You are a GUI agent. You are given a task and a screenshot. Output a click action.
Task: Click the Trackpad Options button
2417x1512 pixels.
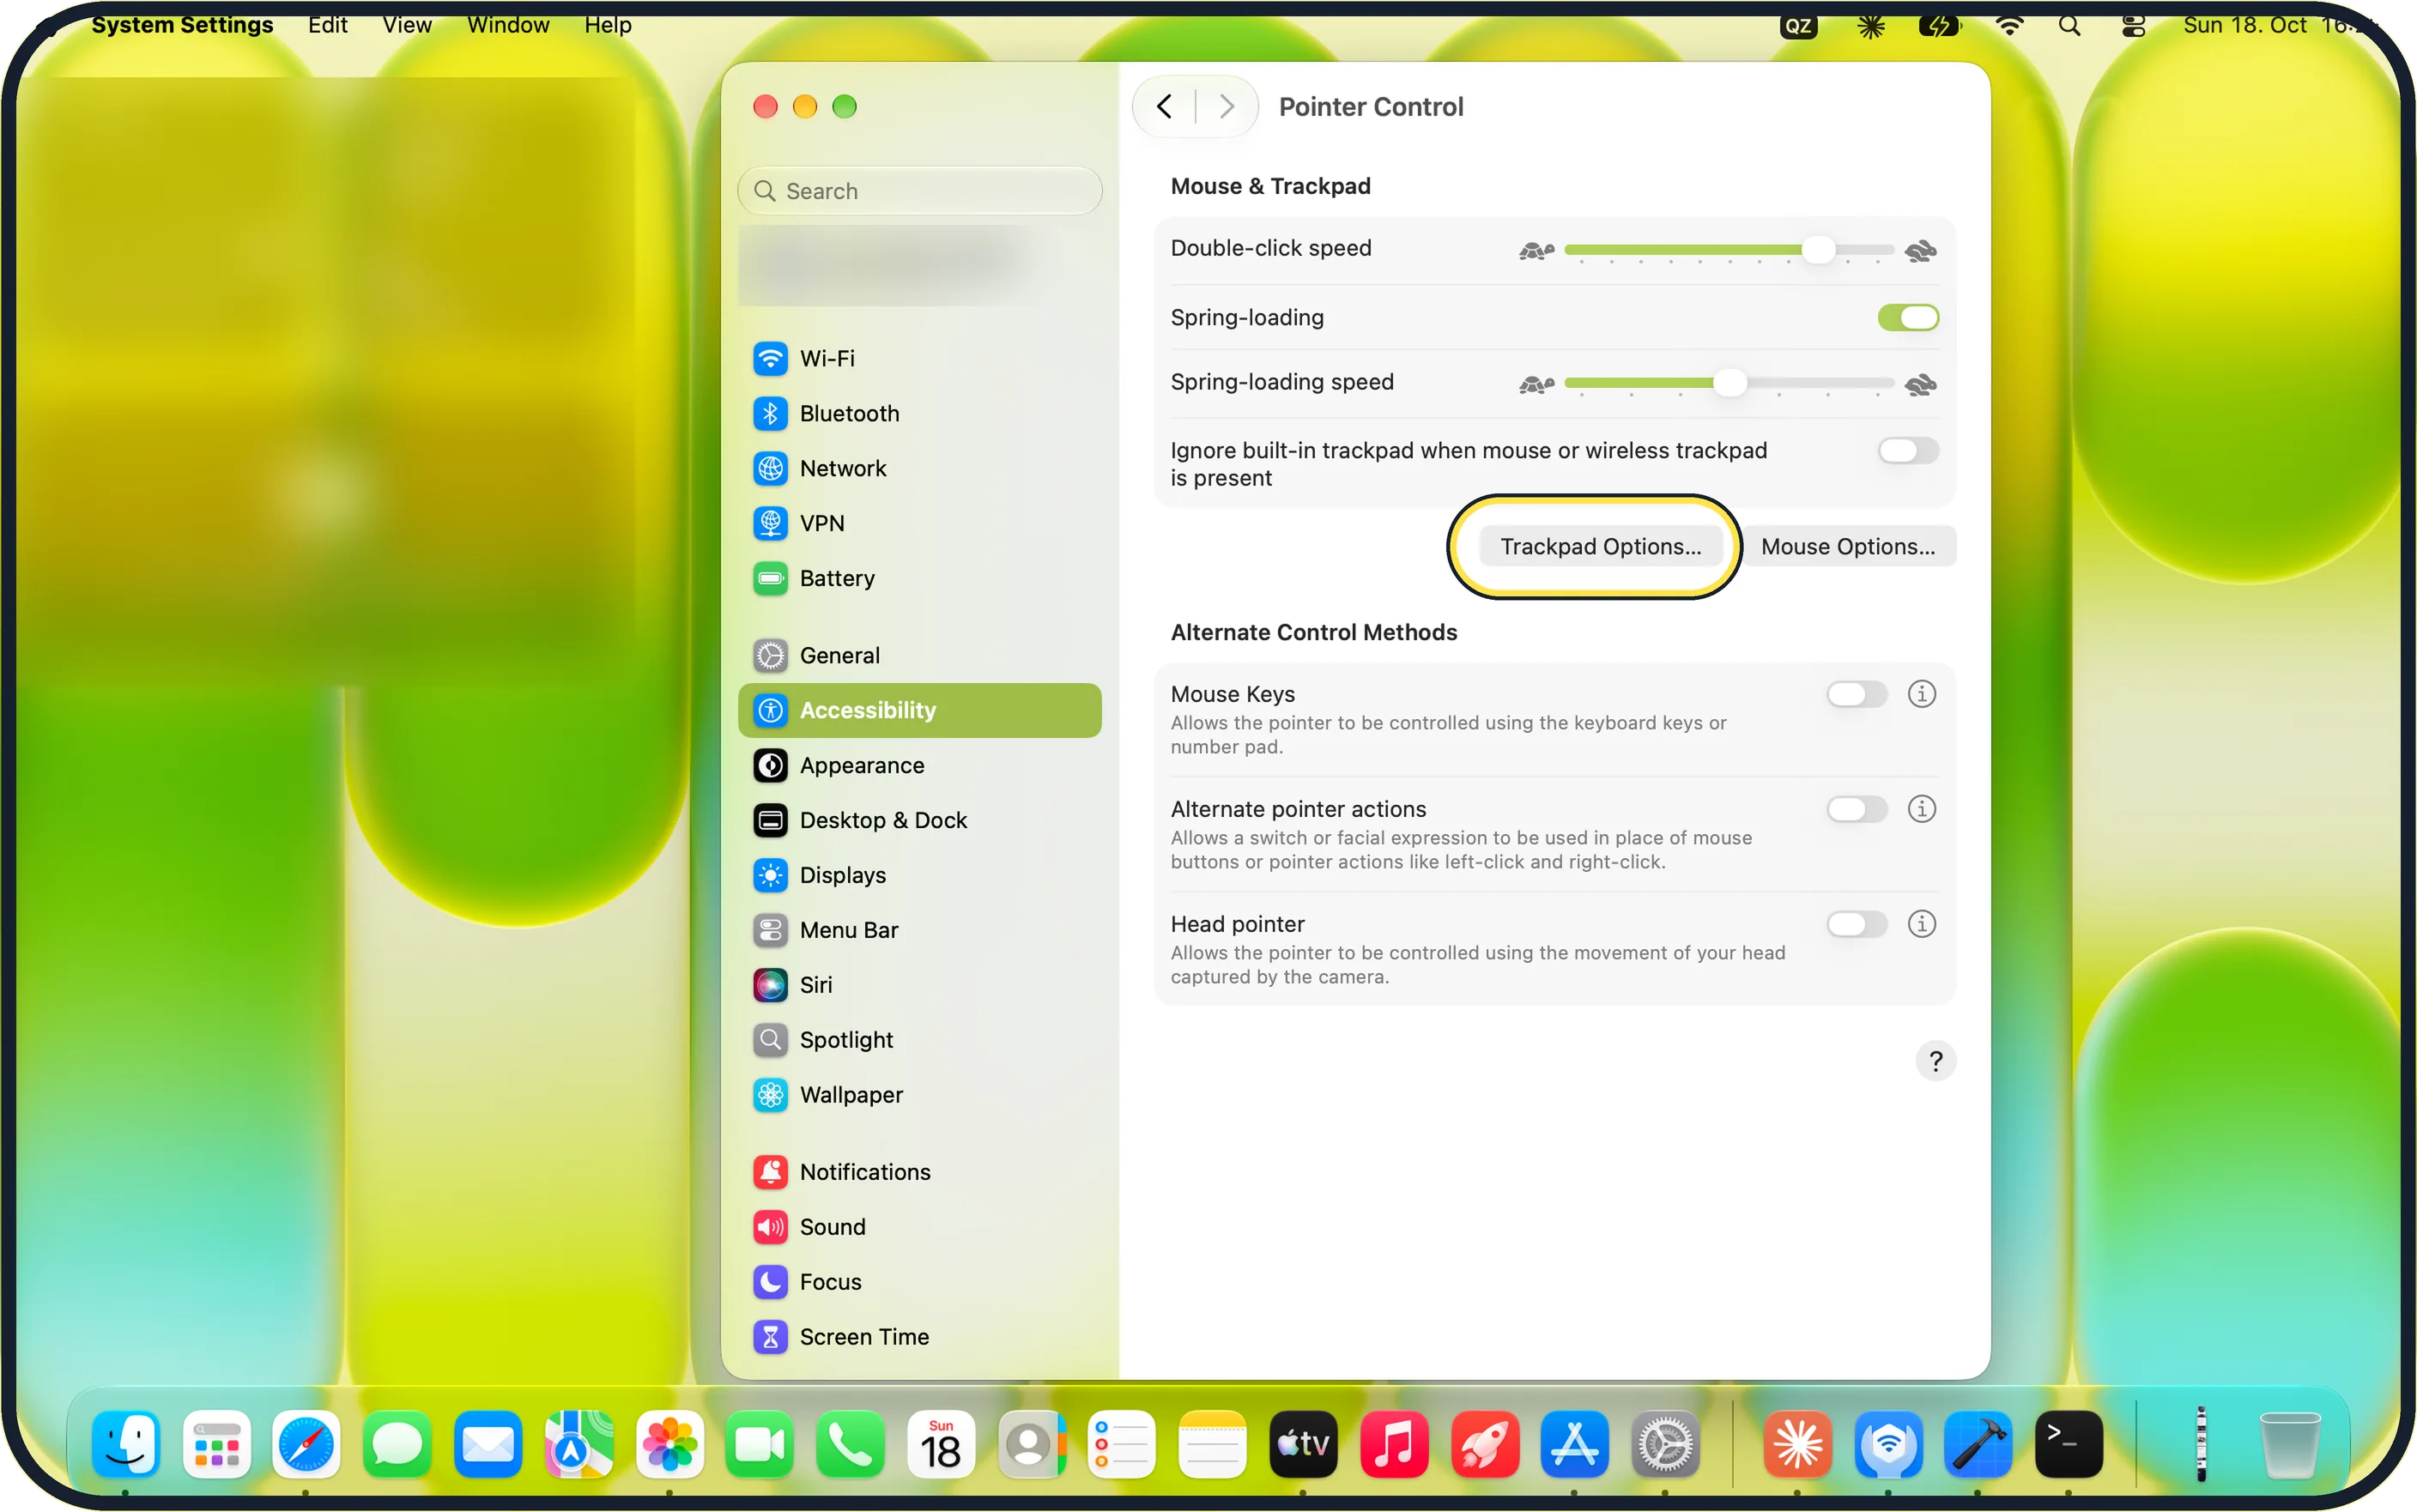click(1600, 546)
